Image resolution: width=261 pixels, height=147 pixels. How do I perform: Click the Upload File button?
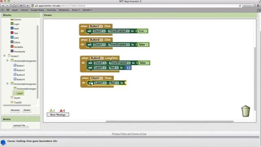[20, 125]
